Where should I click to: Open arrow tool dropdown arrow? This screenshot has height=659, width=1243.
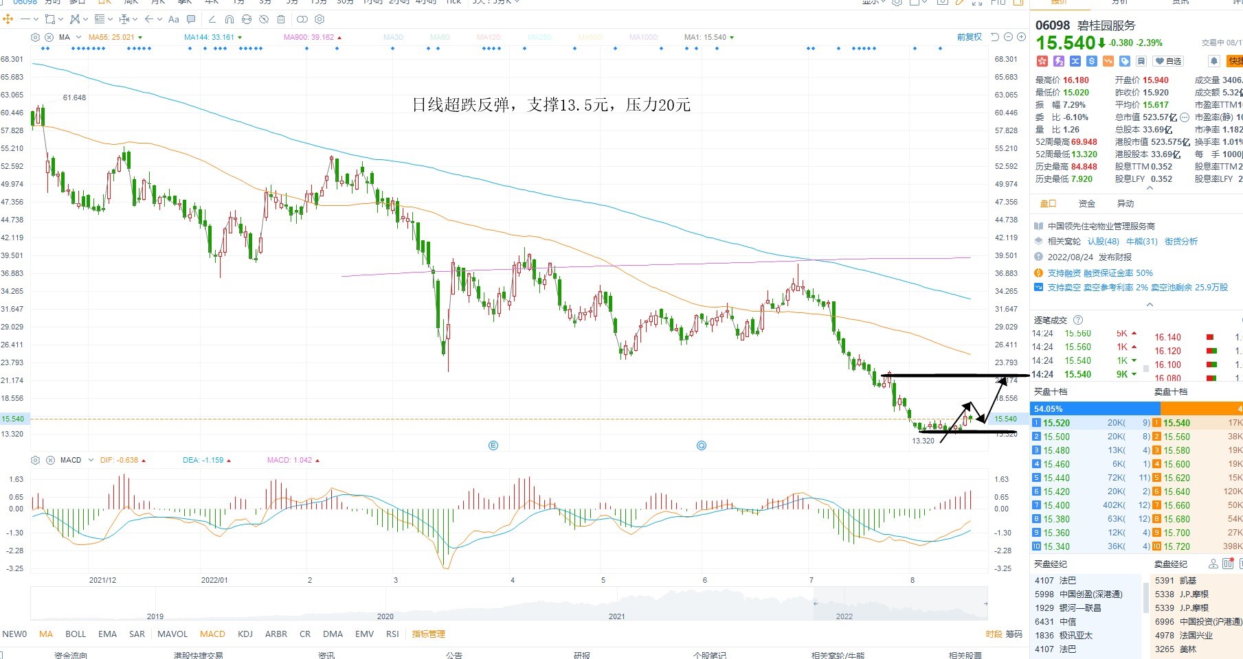(x=159, y=19)
